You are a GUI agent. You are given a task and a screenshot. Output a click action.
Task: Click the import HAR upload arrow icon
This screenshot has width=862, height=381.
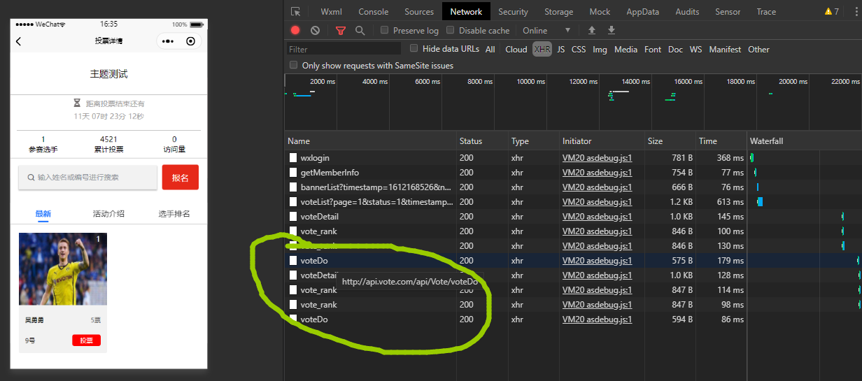point(592,30)
